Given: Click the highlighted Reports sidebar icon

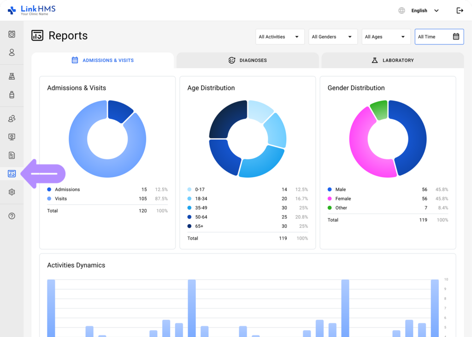Looking at the screenshot, I should click(11, 173).
